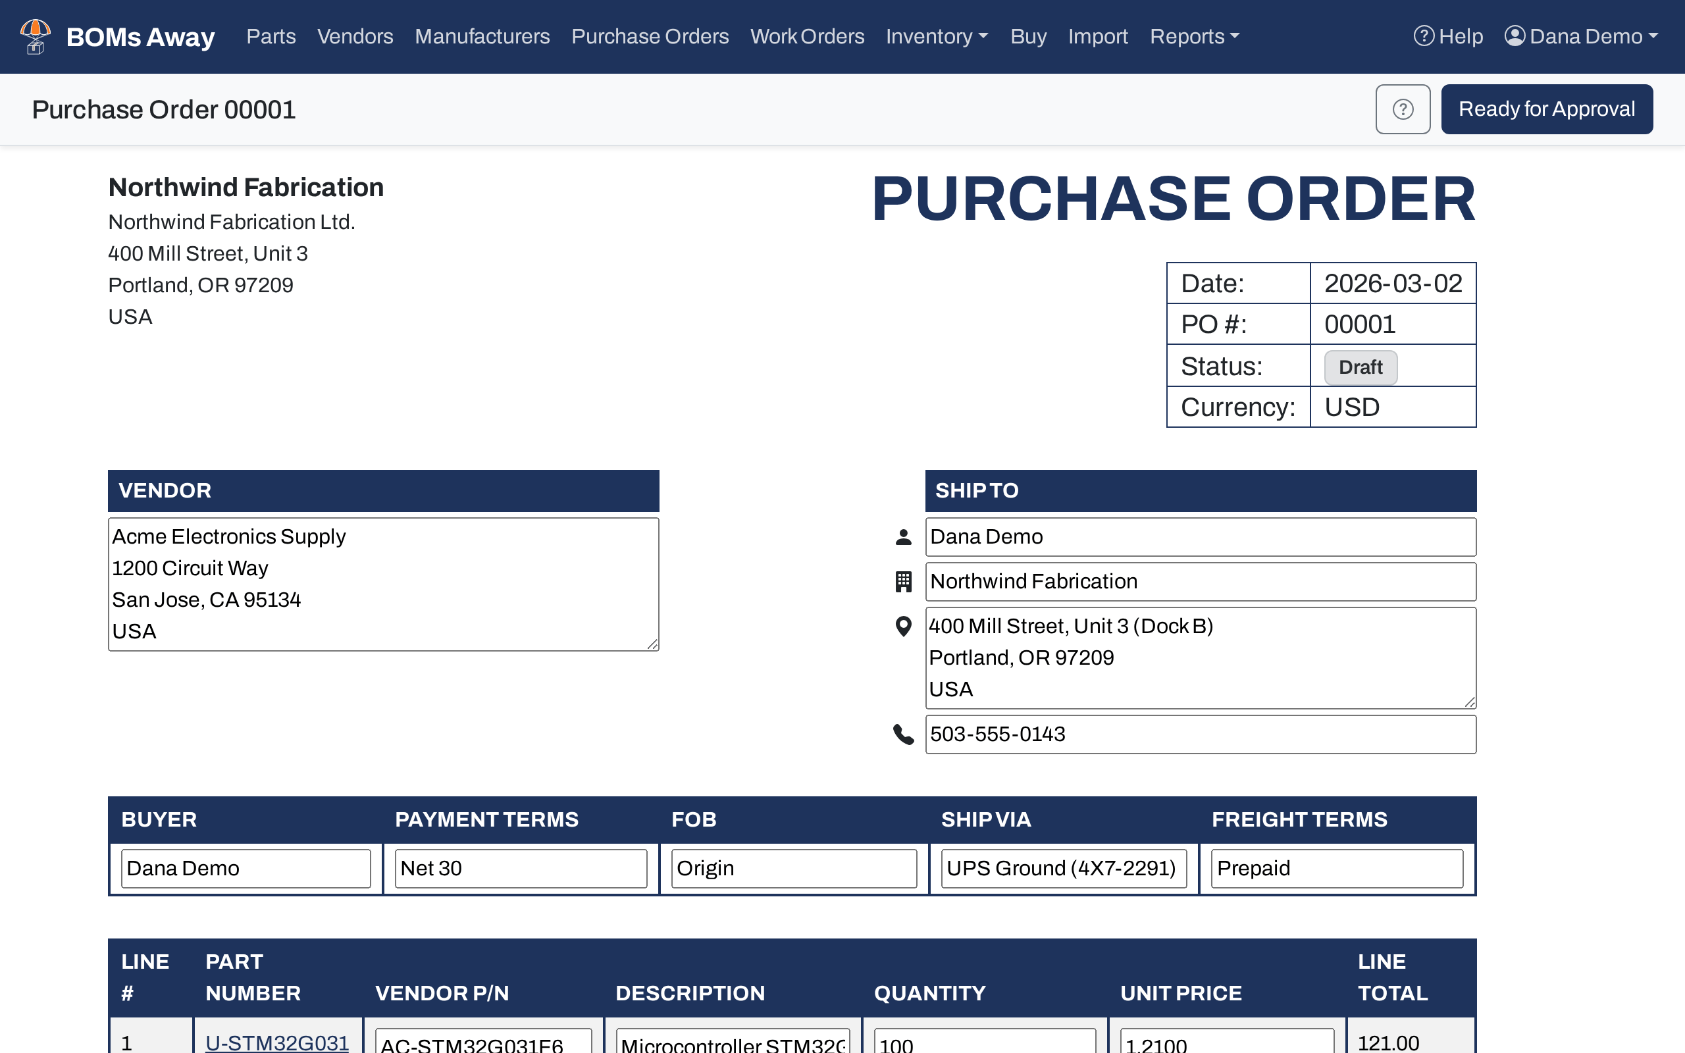Viewport: 1685px width, 1053px height.
Task: Click the Ship To company name field
Action: [x=1201, y=582]
